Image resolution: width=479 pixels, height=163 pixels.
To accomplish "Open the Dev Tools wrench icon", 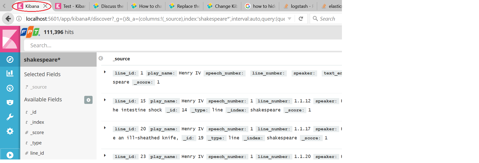I will click(10, 117).
